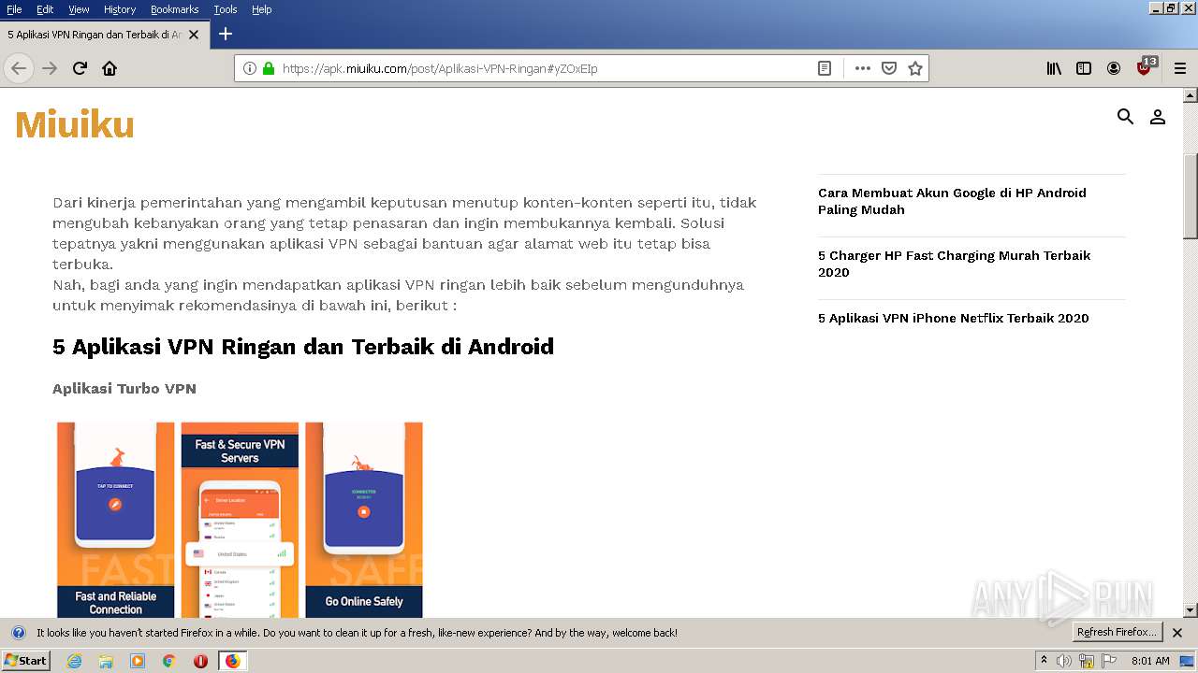Click the scrollbar down arrow
Viewport: 1198px width, 673px height.
point(1191,610)
